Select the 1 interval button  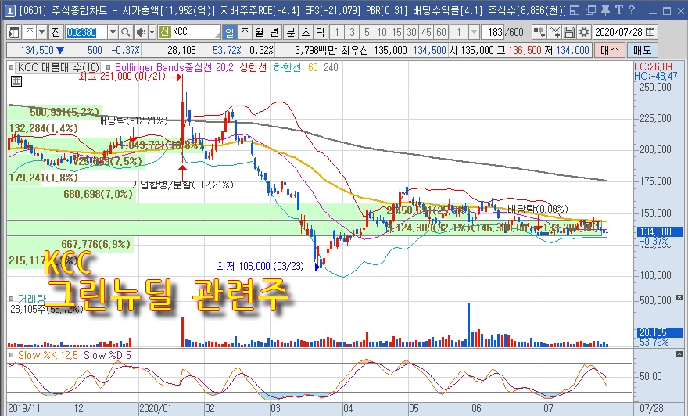(337, 32)
